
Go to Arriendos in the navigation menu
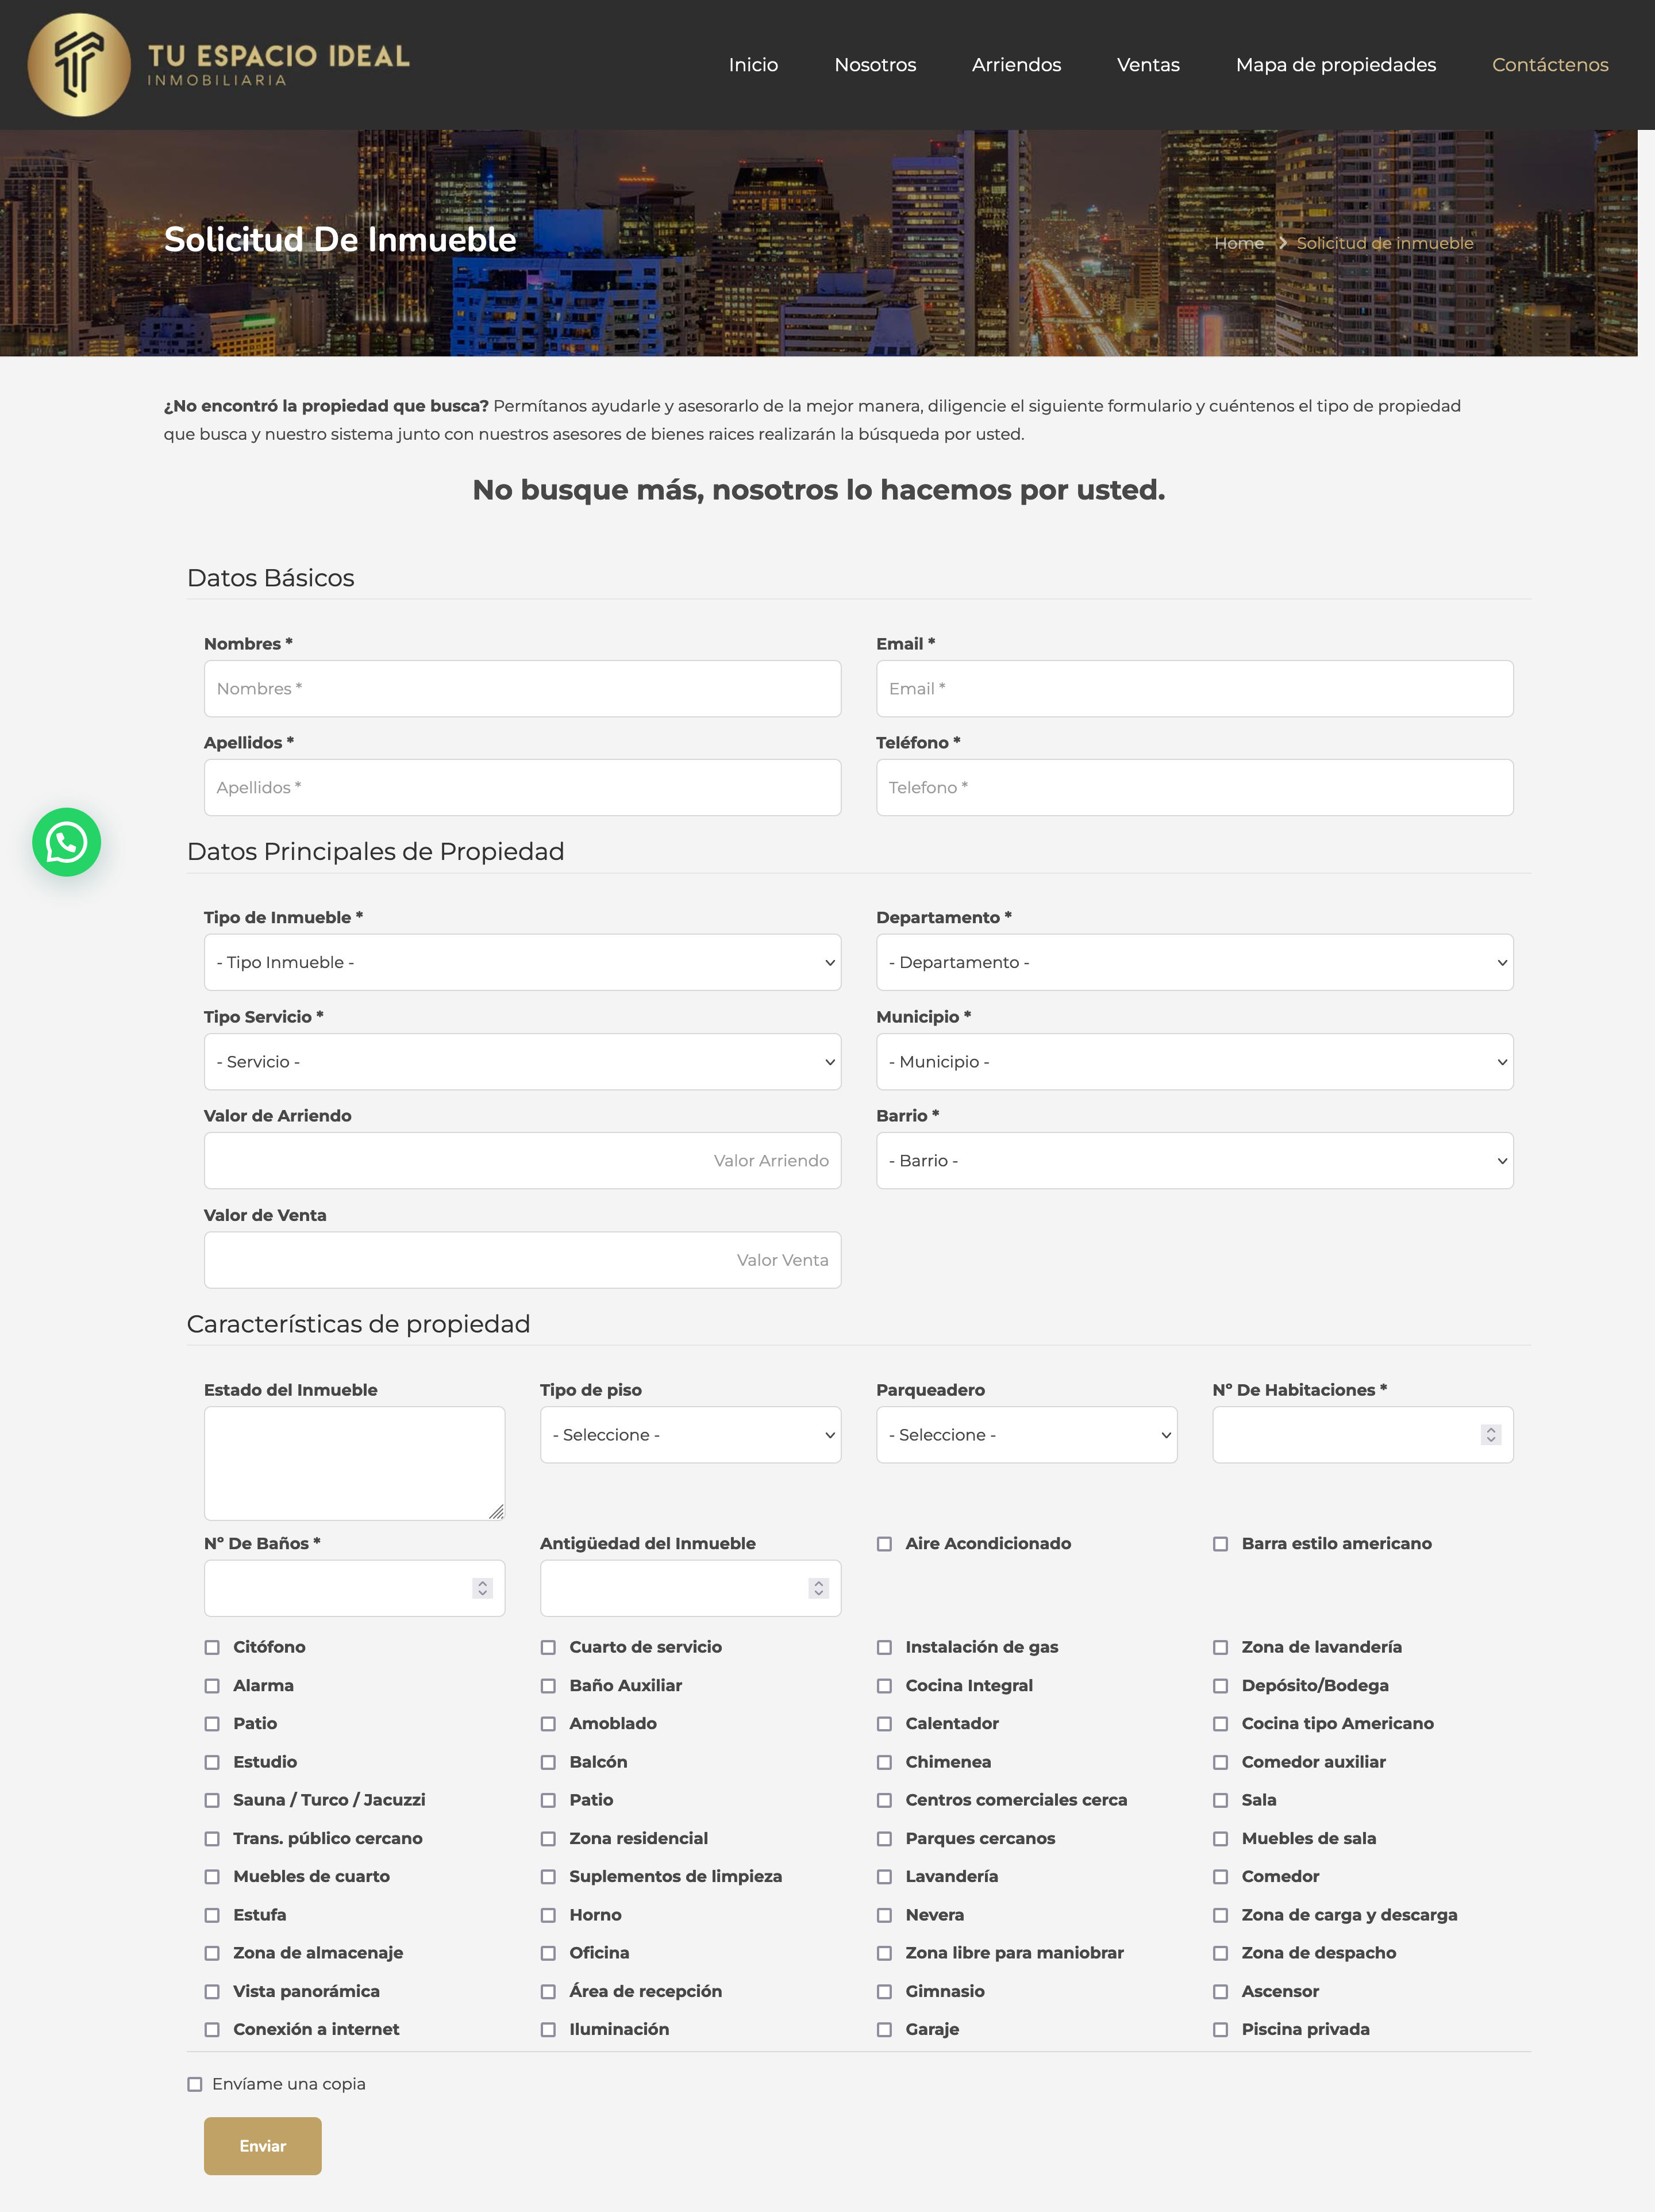(x=1015, y=65)
